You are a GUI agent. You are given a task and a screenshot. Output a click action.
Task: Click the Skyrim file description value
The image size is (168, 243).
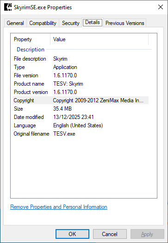coord(60,59)
